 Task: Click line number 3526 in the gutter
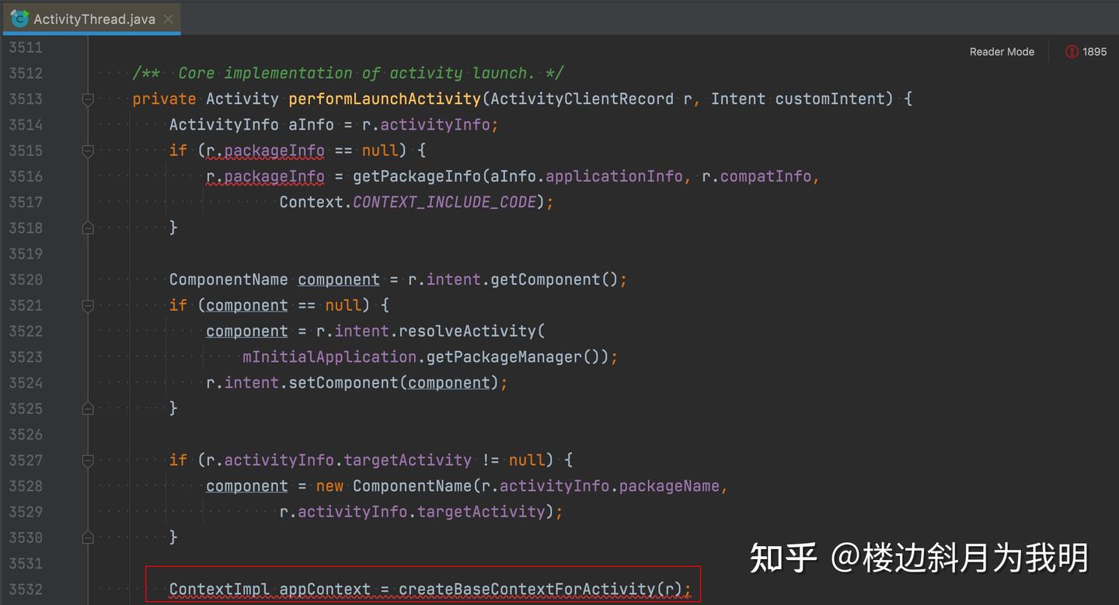(26, 434)
